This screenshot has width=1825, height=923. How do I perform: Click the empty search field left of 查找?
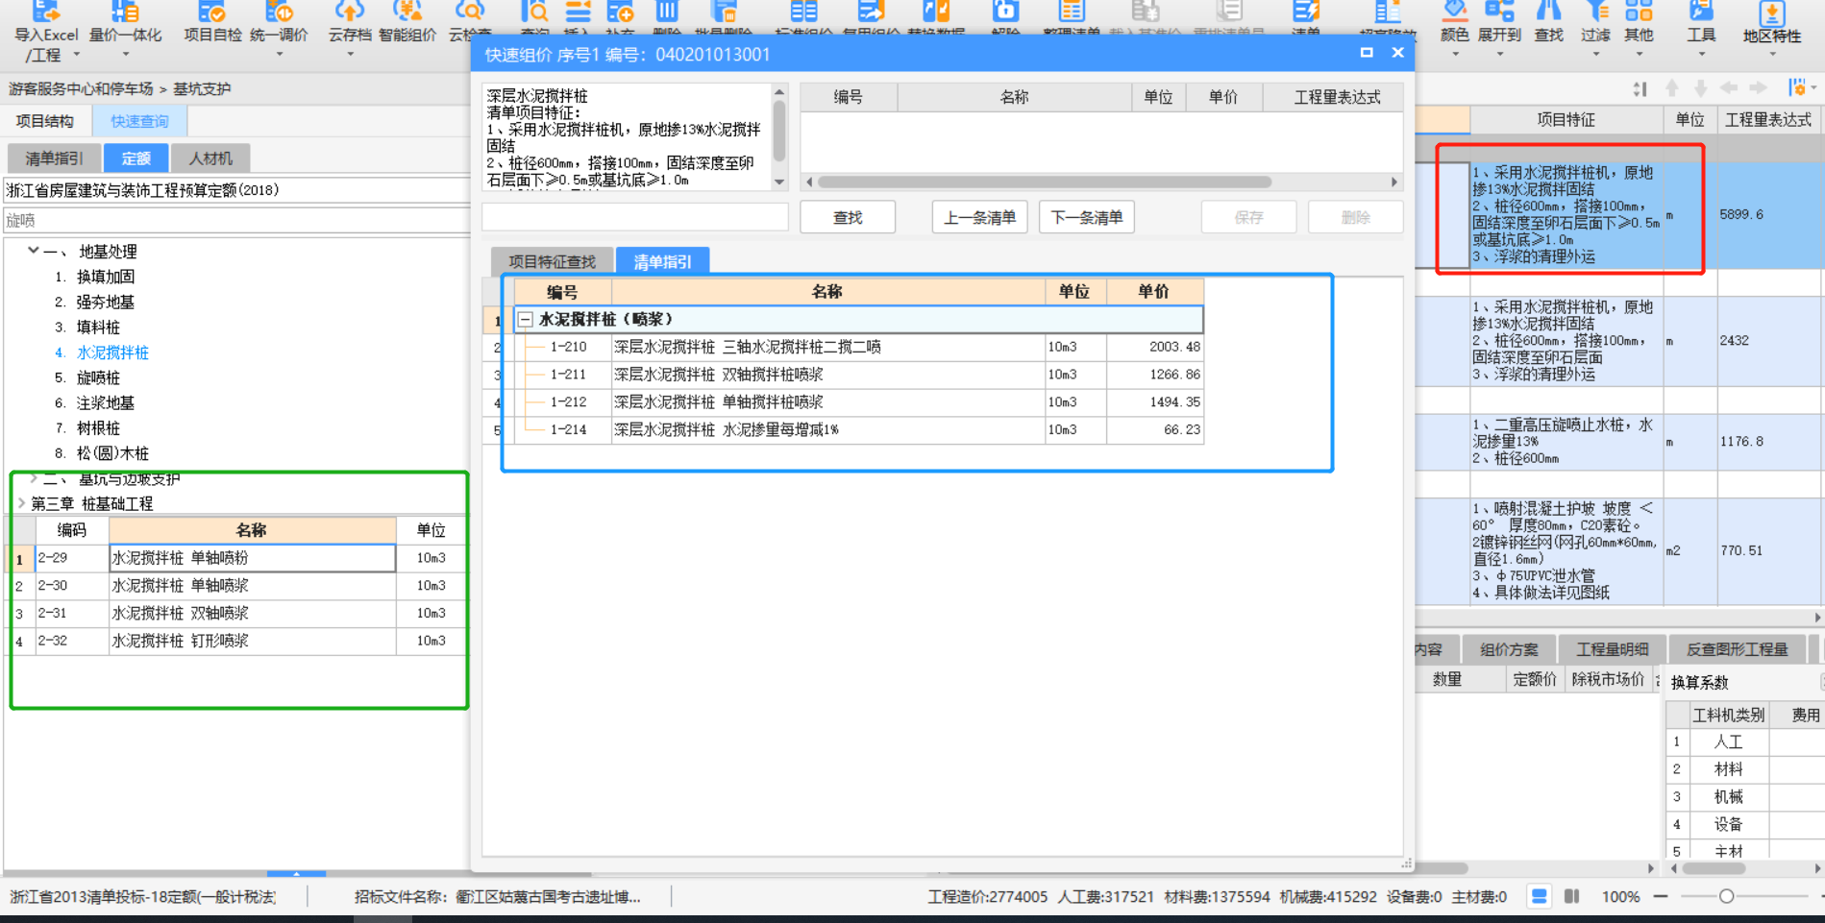pyautogui.click(x=635, y=217)
